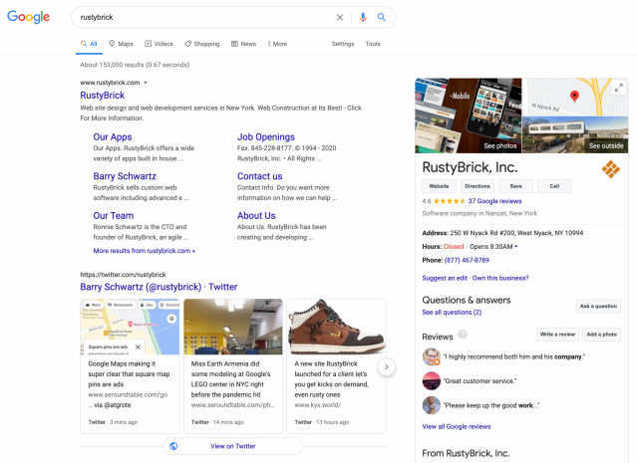Viewport: 638px width, 463px height.
Task: Click reviewer avatar beside "Great customer service"
Action: (432, 381)
